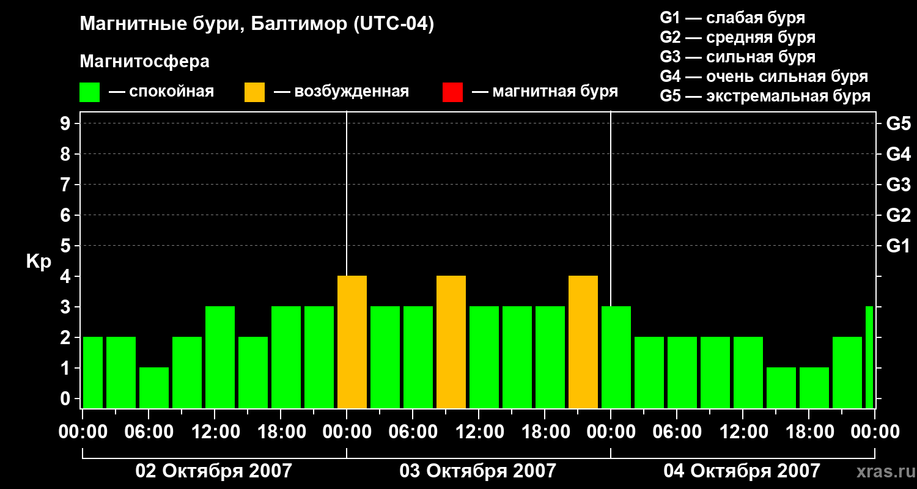Image resolution: width=917 pixels, height=489 pixels.
Task: Click the right-axis 'G3' label beside gridline 7
Action: pyautogui.click(x=898, y=185)
